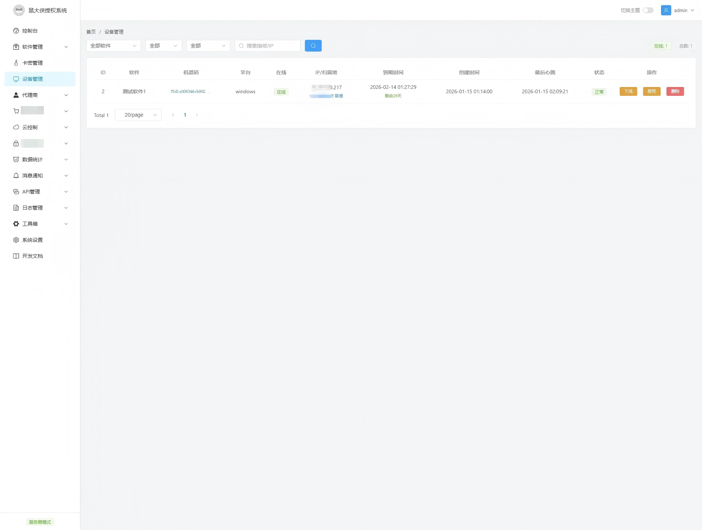The height and width of the screenshot is (530, 702).
Task: Click the 系统设置 gear icon
Action: pyautogui.click(x=16, y=240)
